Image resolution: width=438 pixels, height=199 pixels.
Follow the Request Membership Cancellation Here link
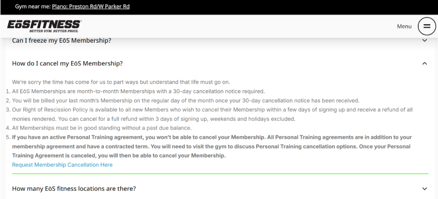[x=62, y=165]
